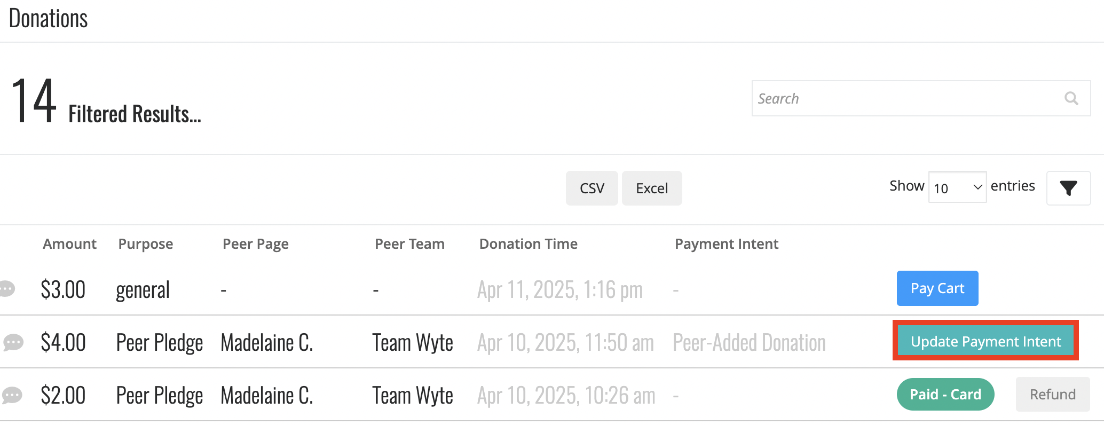The width and height of the screenshot is (1104, 425).
Task: Open the comment bubble on the $3.00 row
Action: point(7,289)
